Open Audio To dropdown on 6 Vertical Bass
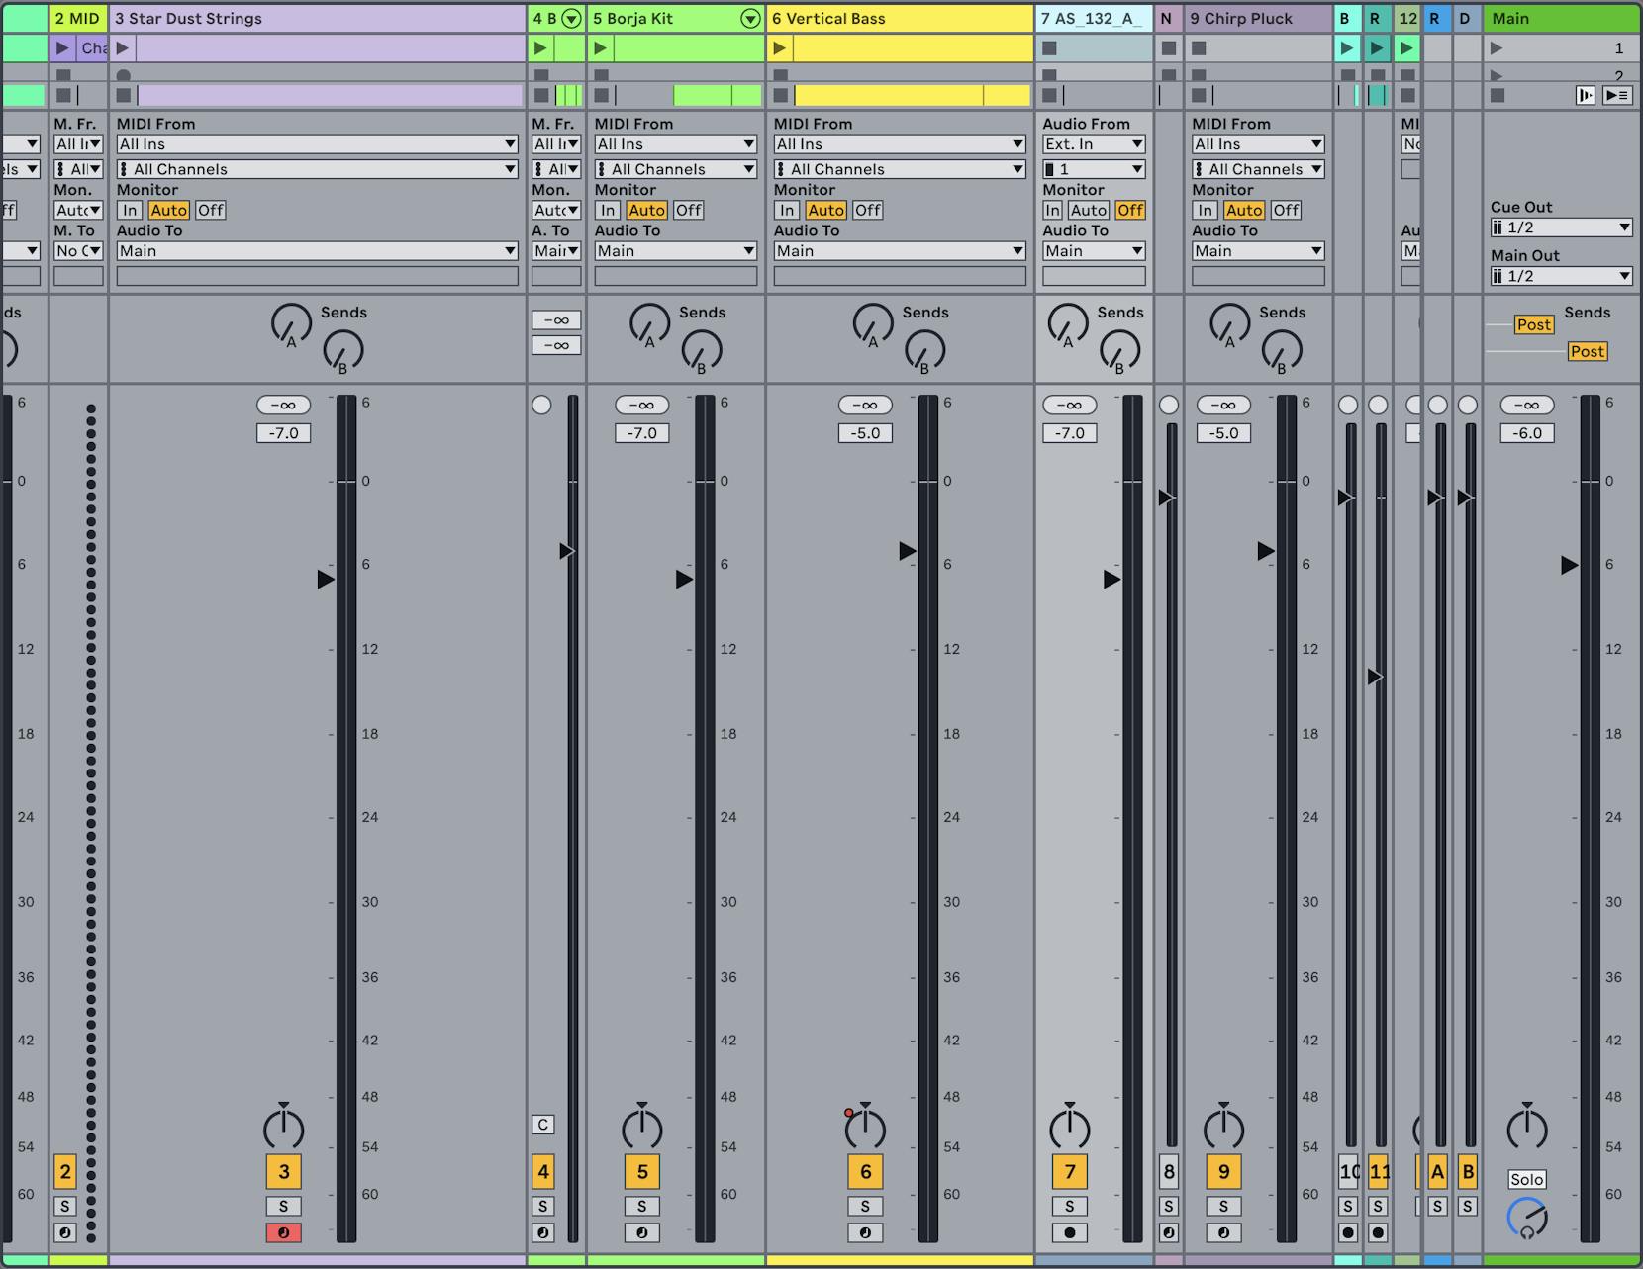 point(899,250)
